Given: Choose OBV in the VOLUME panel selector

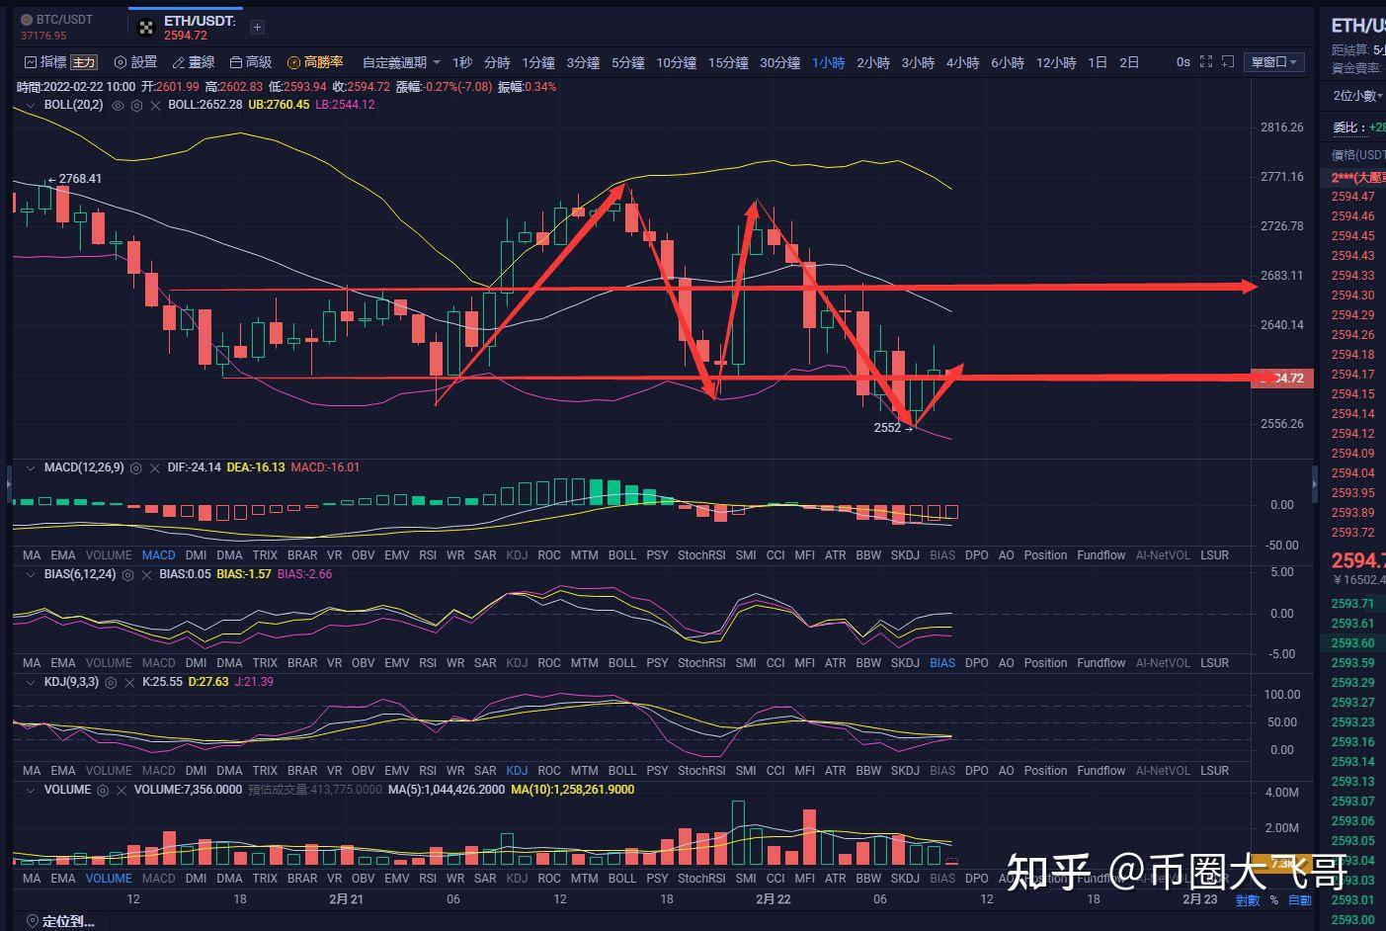Looking at the screenshot, I should (364, 879).
